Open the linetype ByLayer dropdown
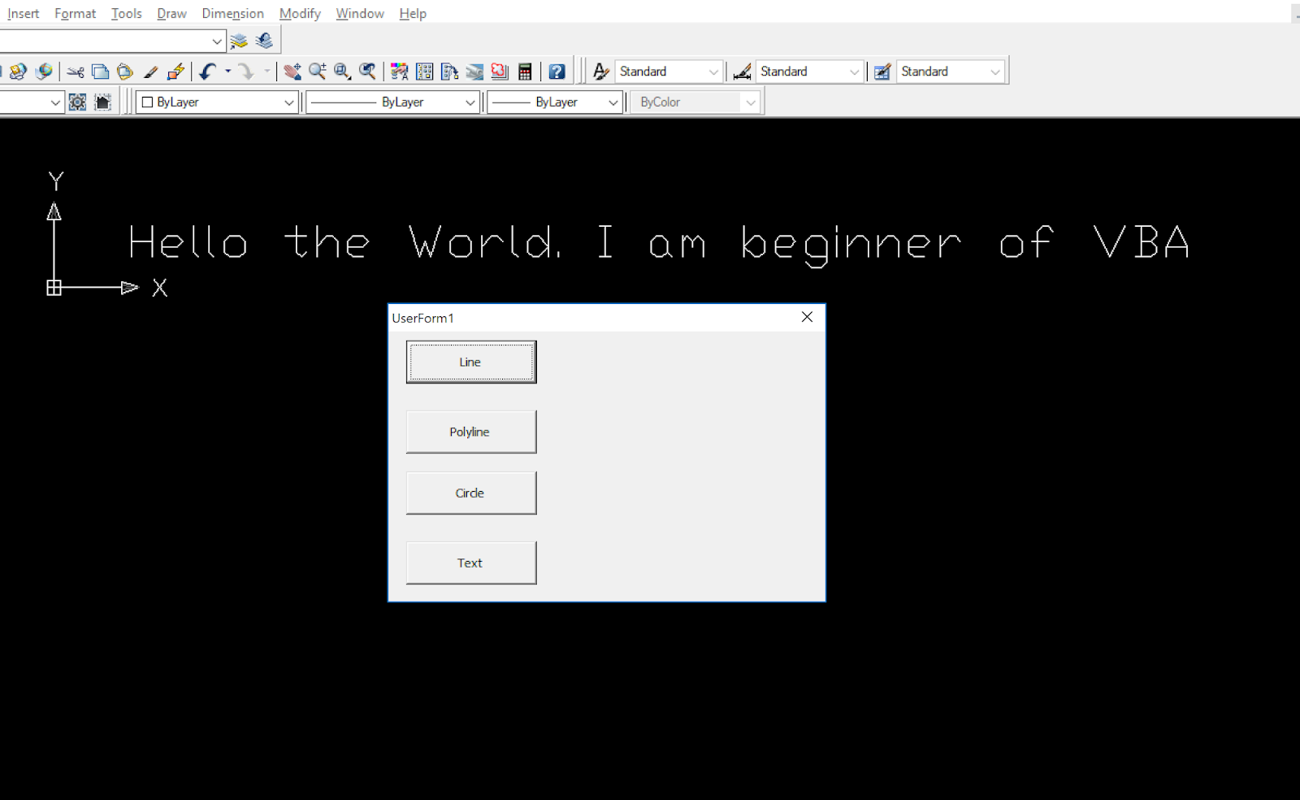 pos(470,102)
